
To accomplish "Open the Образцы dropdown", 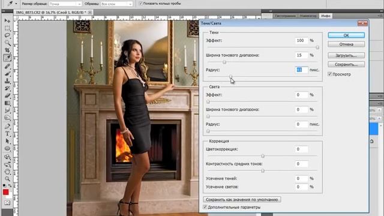I will (x=116, y=4).
